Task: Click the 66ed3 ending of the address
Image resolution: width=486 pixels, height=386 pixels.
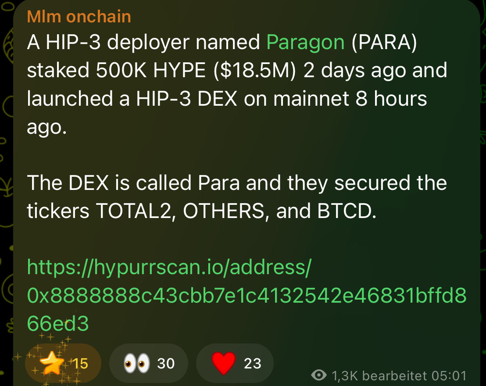Action: (x=58, y=324)
